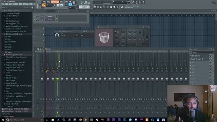Expand the Lofi Drum Kit Vol.1 folder
Screen dimensions: 217x122
tap(12, 16)
